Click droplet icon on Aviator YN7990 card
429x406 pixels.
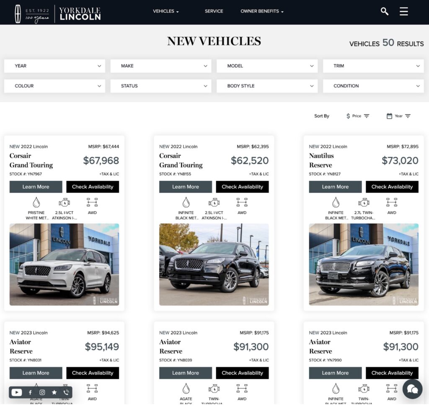(x=336, y=388)
